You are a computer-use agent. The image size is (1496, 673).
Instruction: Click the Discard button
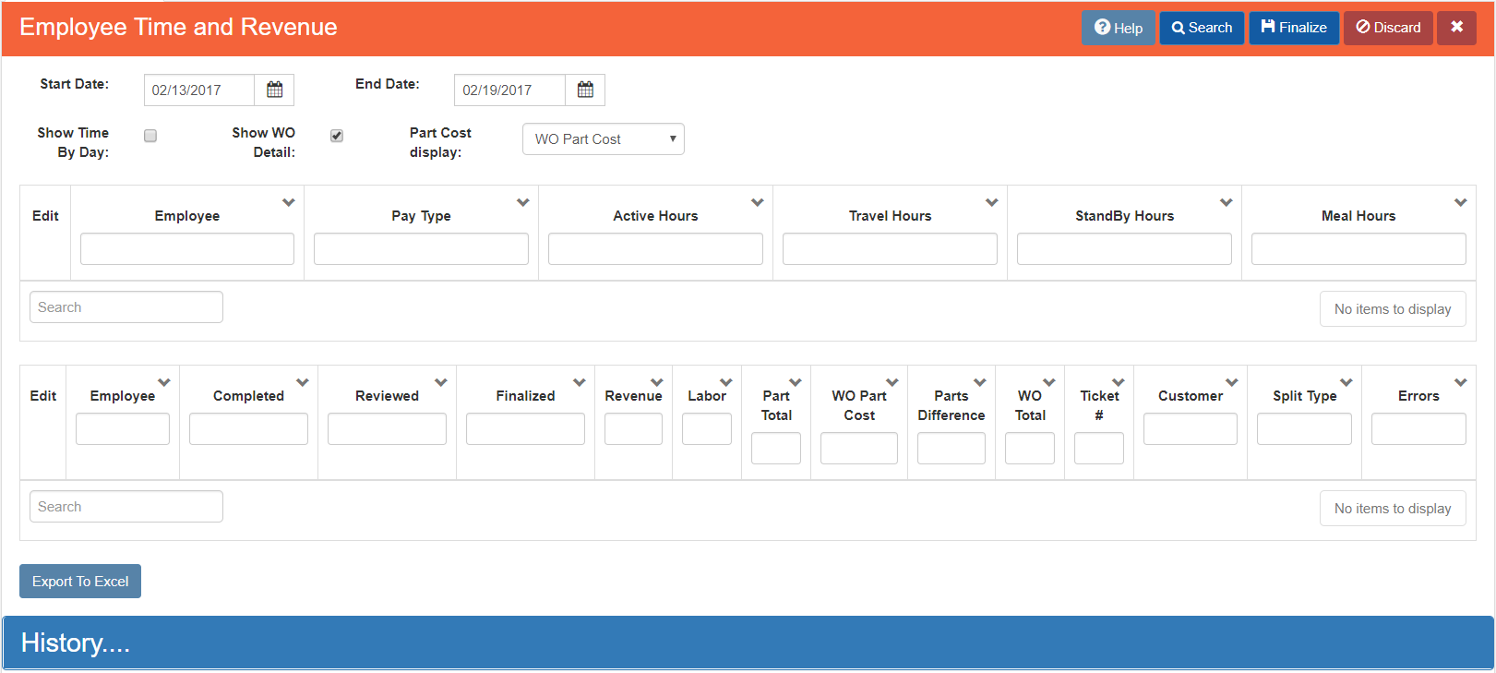1388,28
